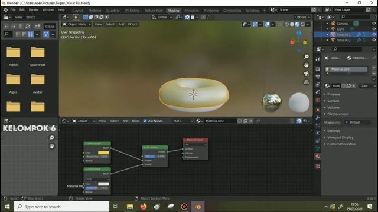Switch to wireframe viewport shading
This screenshot has height=212, width=378.
click(x=286, y=24)
